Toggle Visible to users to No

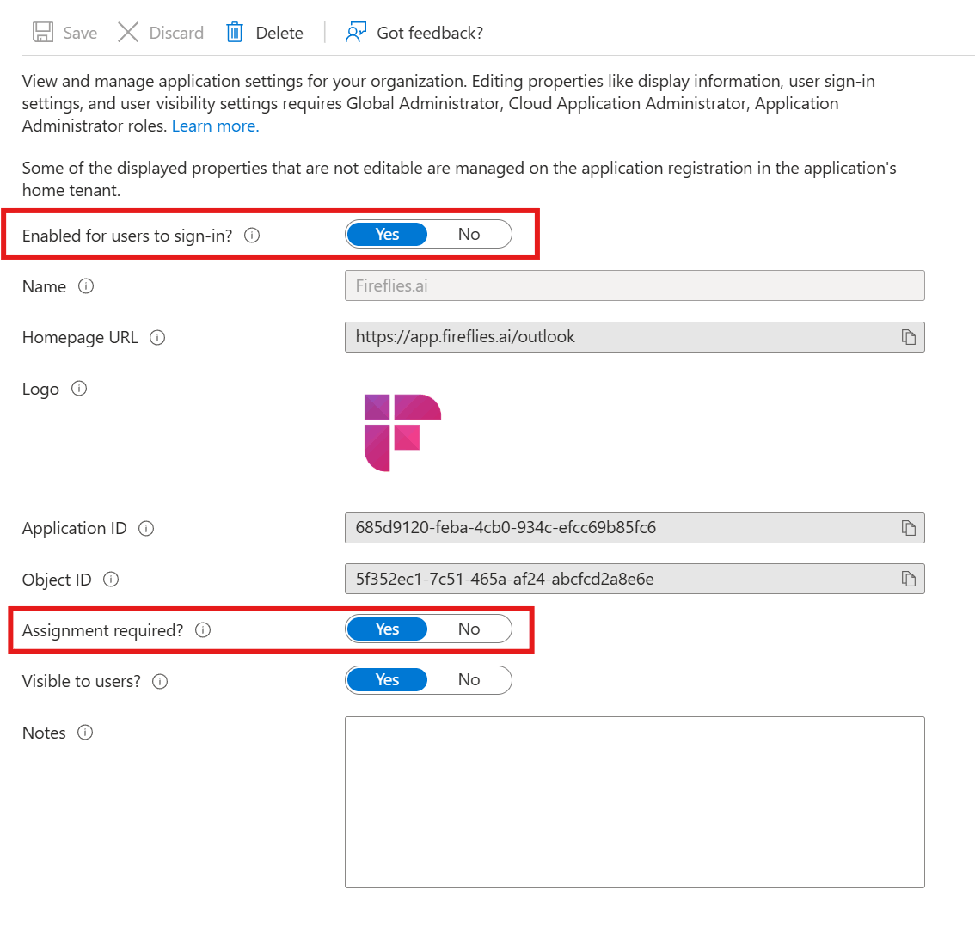pyautogui.click(x=469, y=679)
